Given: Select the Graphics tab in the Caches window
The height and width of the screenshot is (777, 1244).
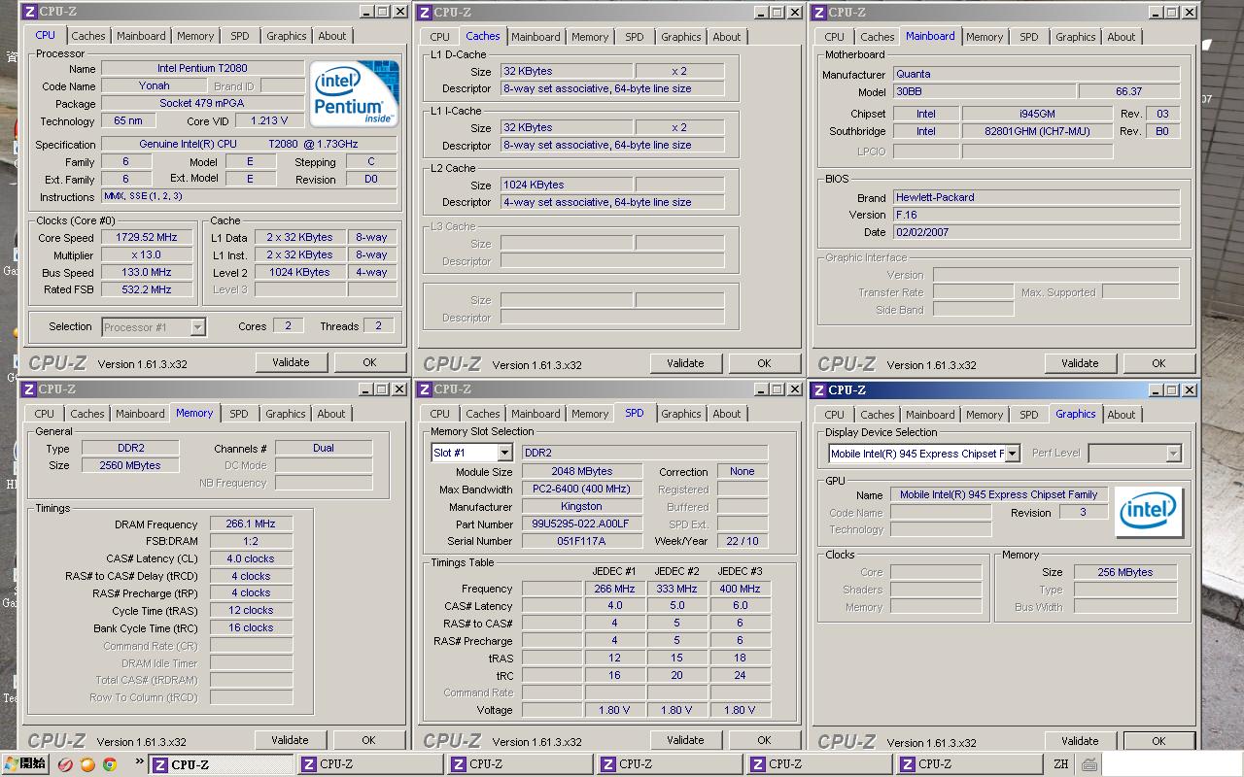Looking at the screenshot, I should pyautogui.click(x=680, y=37).
